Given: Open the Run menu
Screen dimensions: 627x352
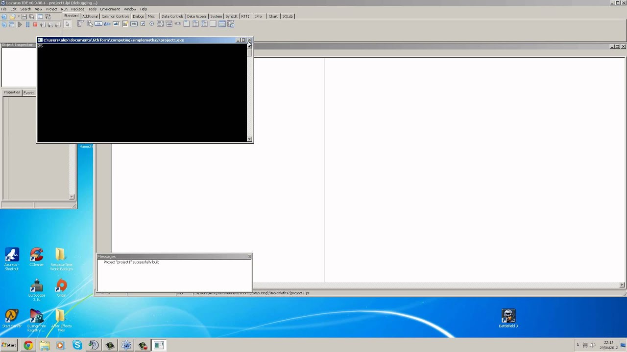Looking at the screenshot, I should pyautogui.click(x=64, y=9).
